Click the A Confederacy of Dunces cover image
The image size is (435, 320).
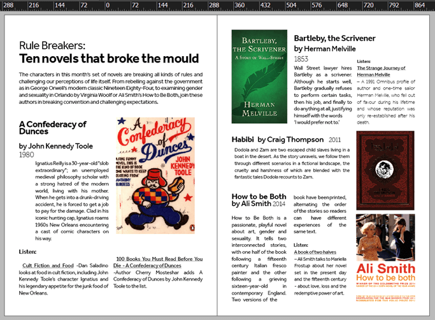[x=155, y=175]
